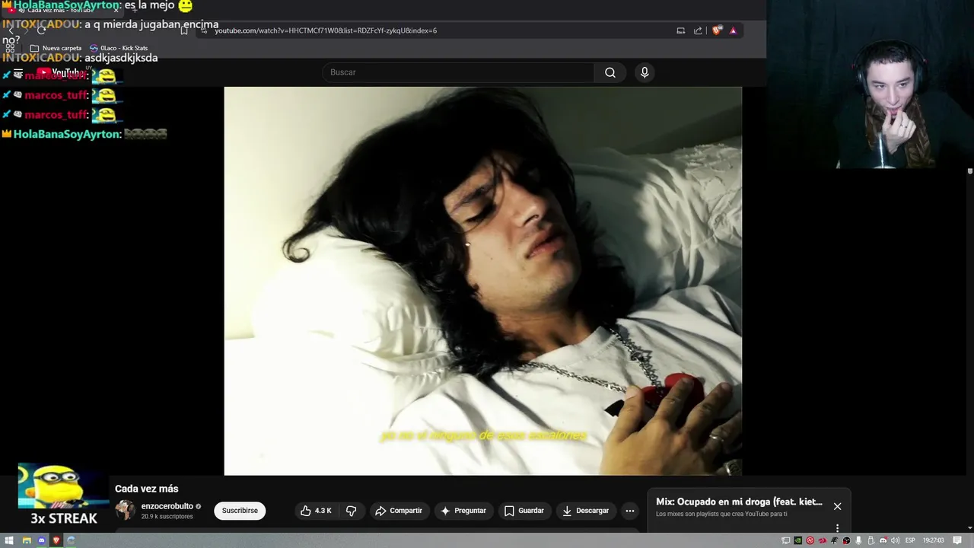The width and height of the screenshot is (974, 548).
Task: Subscribe with Suscribirse button
Action: (x=240, y=511)
